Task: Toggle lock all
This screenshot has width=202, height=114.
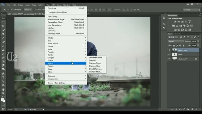Action: coord(184,46)
